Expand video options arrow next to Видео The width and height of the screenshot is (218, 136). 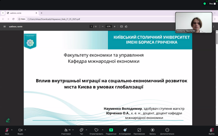pyautogui.click(x=25, y=130)
